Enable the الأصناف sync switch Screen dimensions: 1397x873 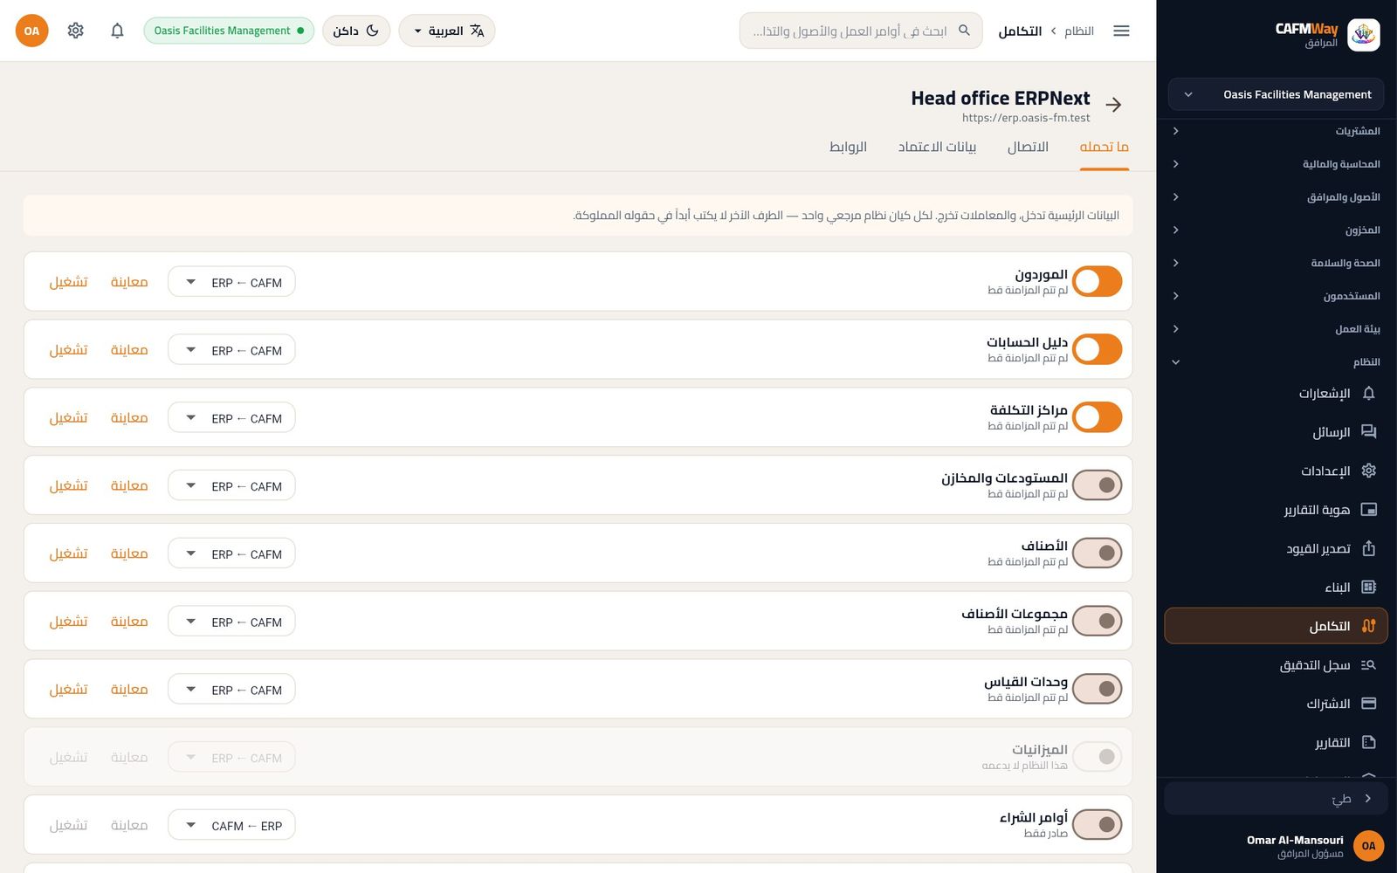tap(1097, 553)
